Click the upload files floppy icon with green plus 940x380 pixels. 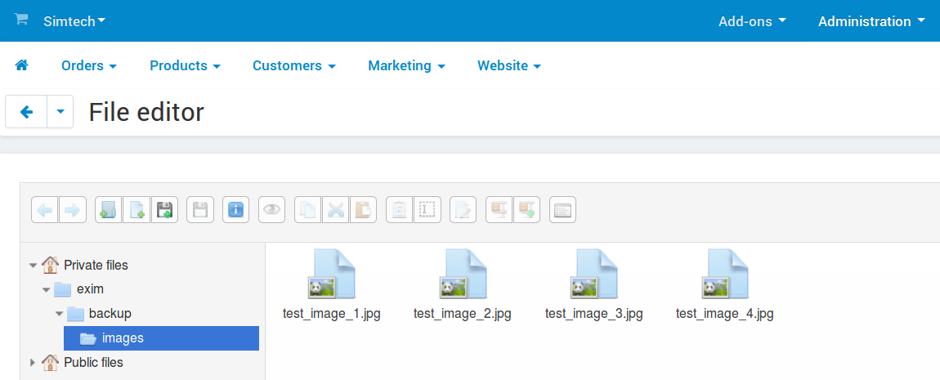click(x=164, y=210)
